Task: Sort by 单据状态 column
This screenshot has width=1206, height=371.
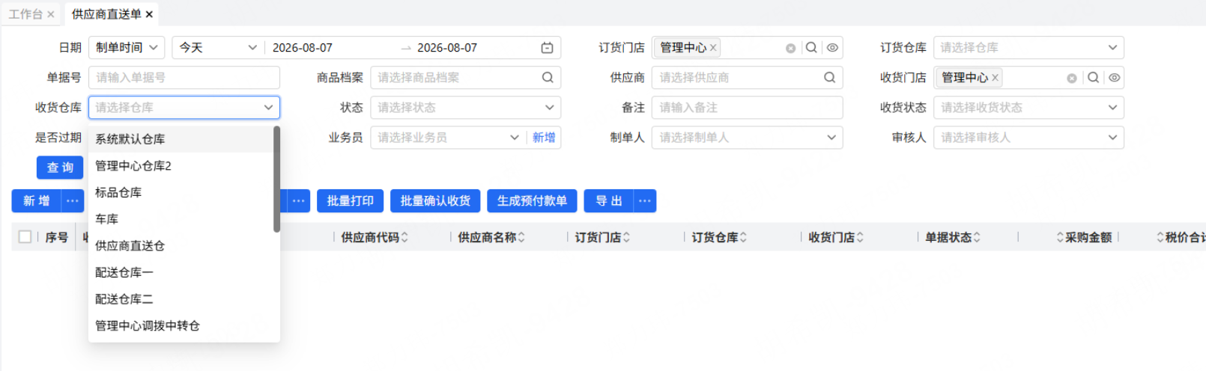Action: (977, 237)
